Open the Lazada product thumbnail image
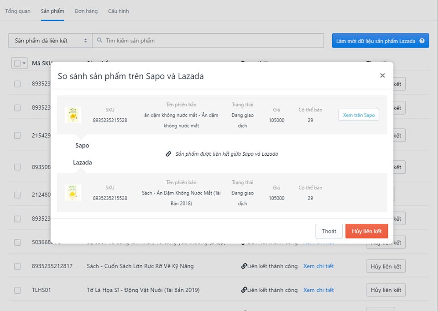The width and height of the screenshot is (438, 311). click(73, 192)
